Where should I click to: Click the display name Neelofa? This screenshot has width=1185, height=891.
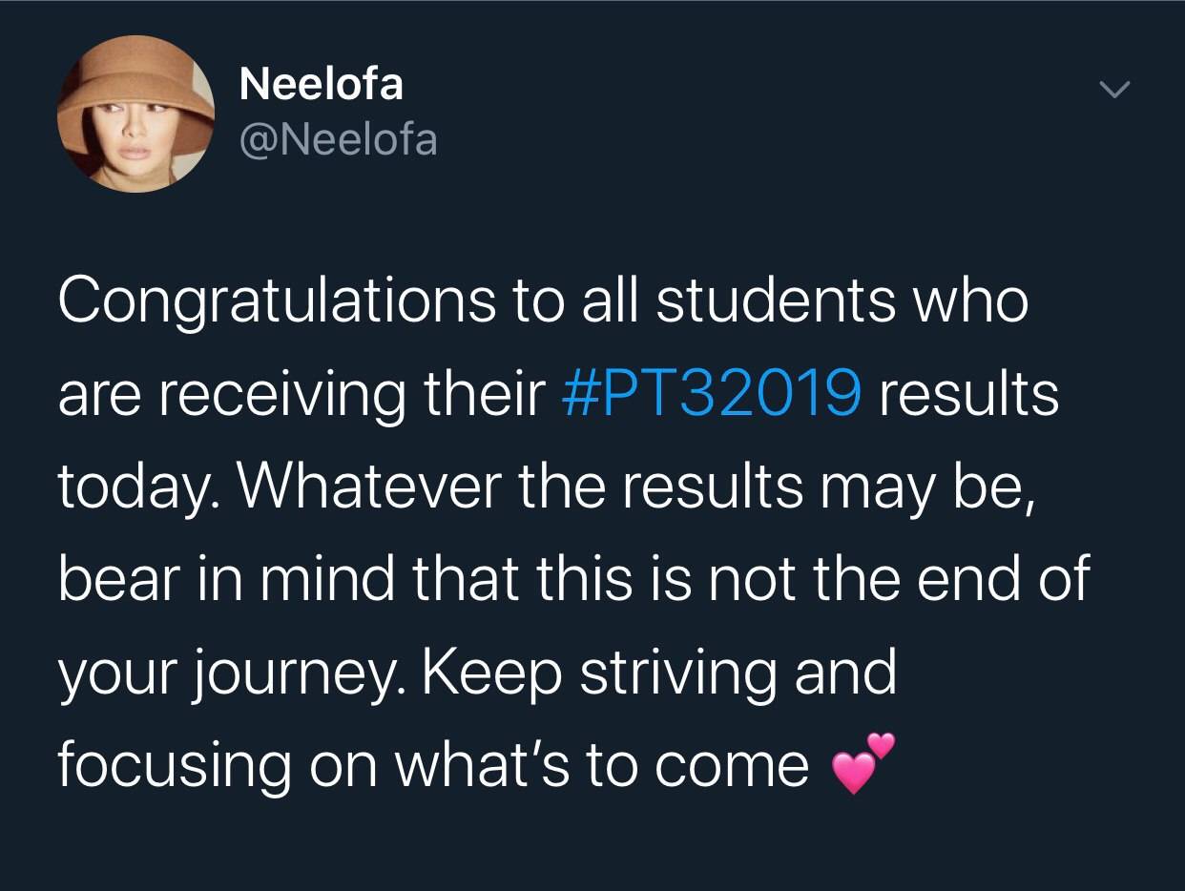pos(322,84)
